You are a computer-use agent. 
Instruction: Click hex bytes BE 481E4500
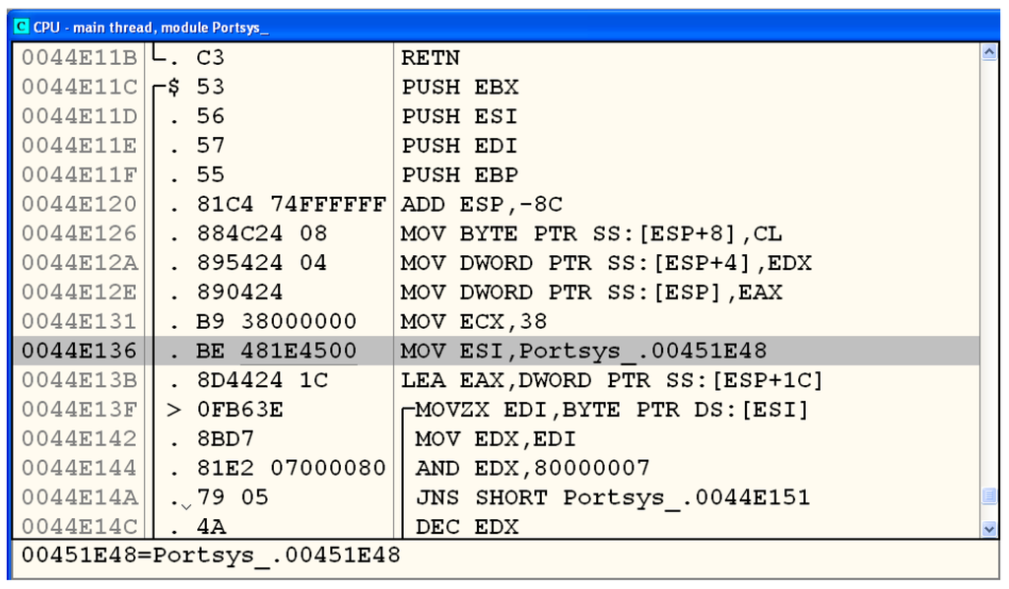(276, 352)
